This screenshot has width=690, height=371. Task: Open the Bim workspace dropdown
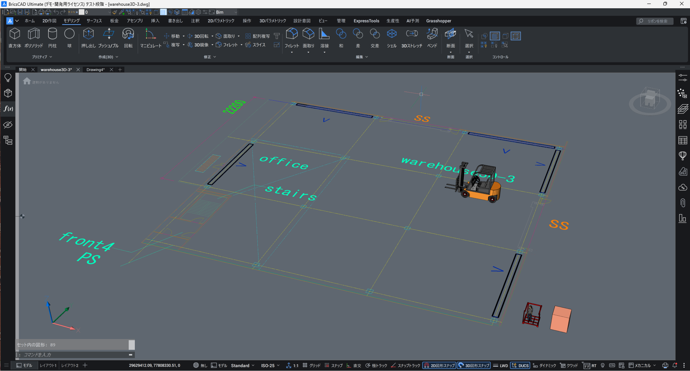[226, 12]
